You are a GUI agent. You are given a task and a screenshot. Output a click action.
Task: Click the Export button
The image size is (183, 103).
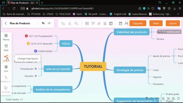[x=173, y=23]
